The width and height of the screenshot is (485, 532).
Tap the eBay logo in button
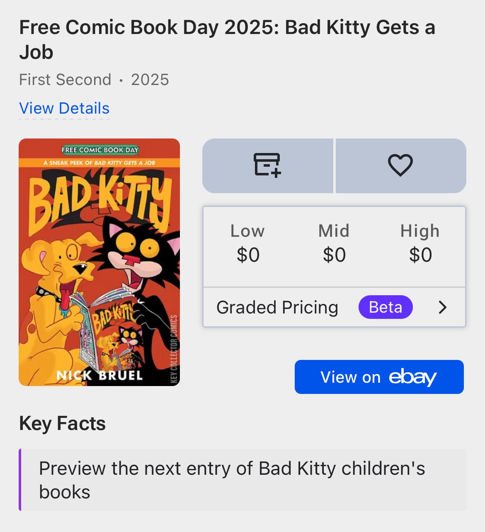pyautogui.click(x=412, y=377)
